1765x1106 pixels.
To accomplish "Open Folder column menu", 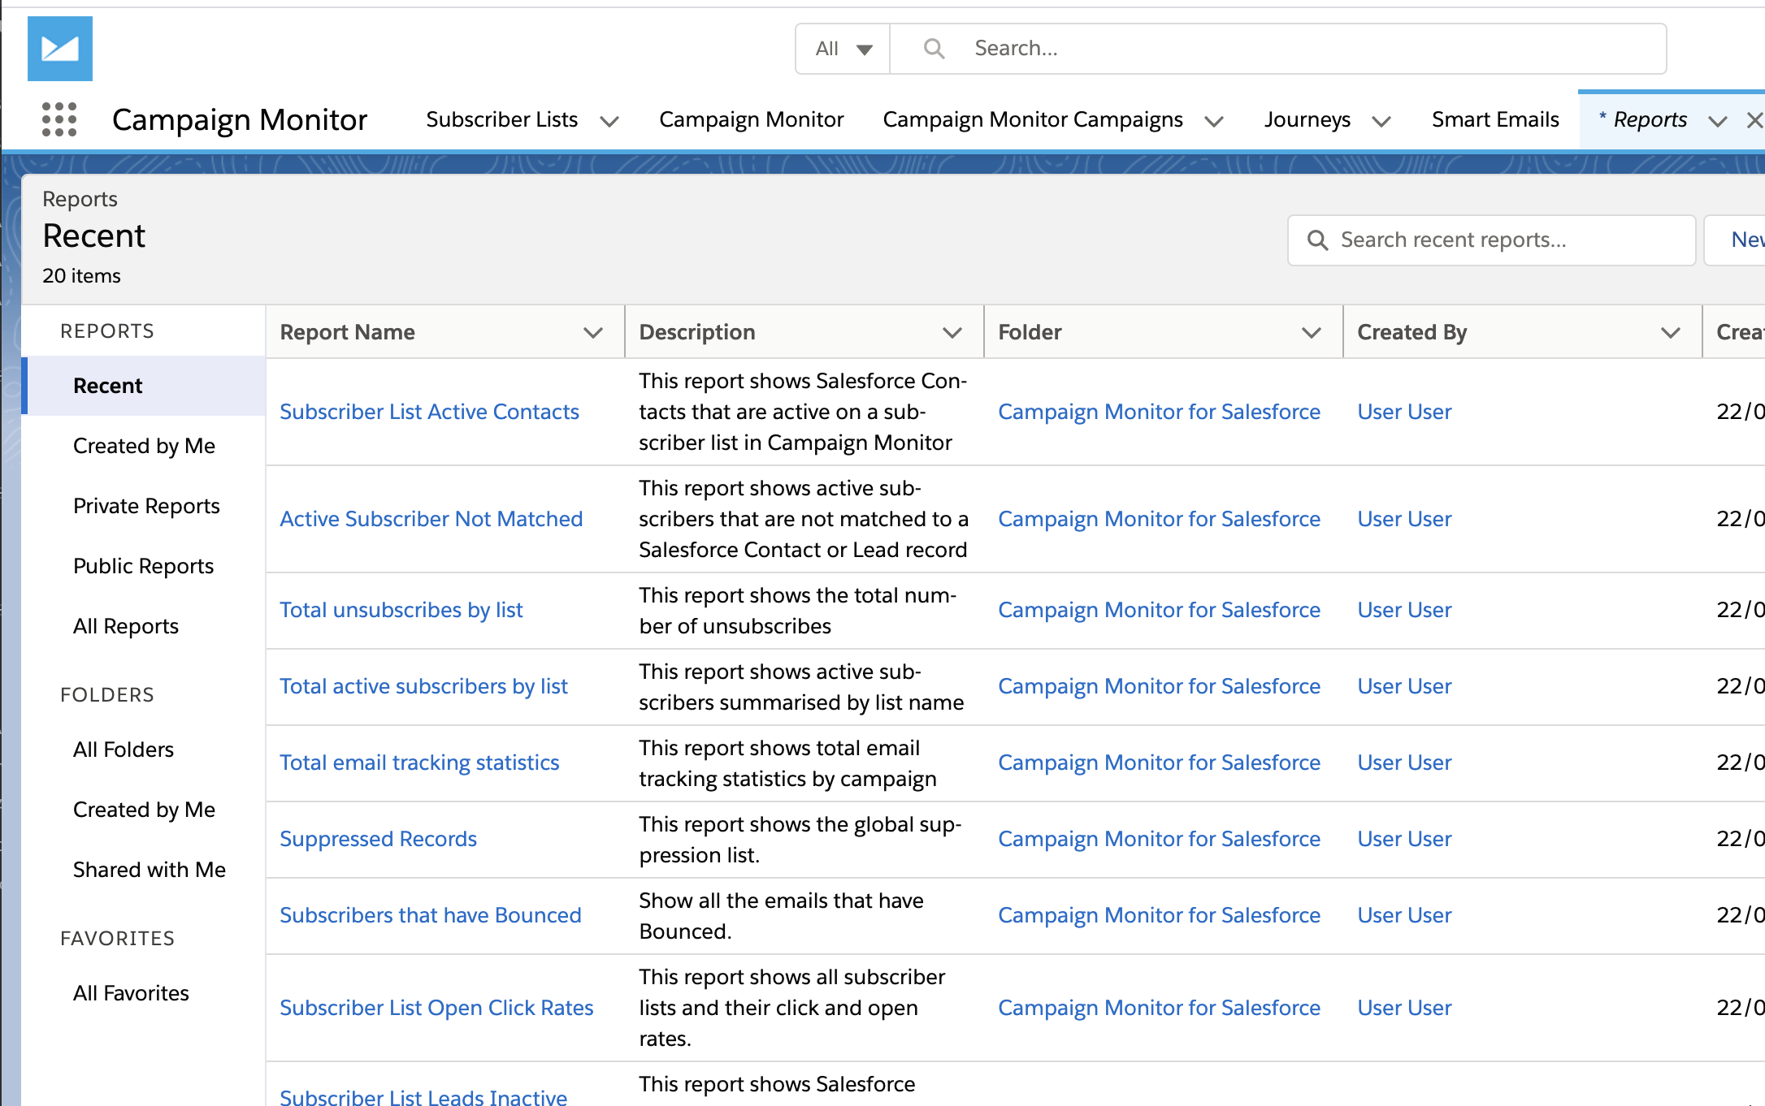I will (x=1312, y=332).
